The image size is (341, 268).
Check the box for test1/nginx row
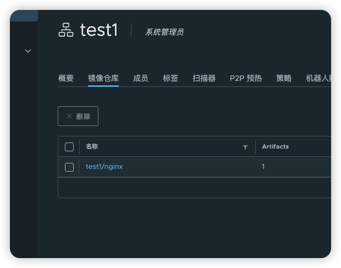click(x=69, y=167)
